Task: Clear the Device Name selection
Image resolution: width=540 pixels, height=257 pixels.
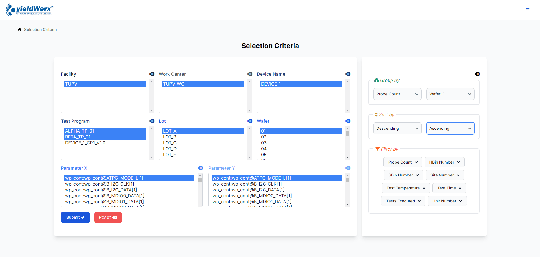Action: click(x=348, y=74)
